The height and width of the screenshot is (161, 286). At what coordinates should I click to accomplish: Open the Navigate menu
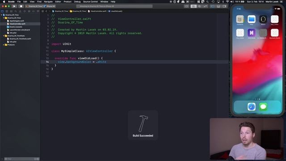48,2
